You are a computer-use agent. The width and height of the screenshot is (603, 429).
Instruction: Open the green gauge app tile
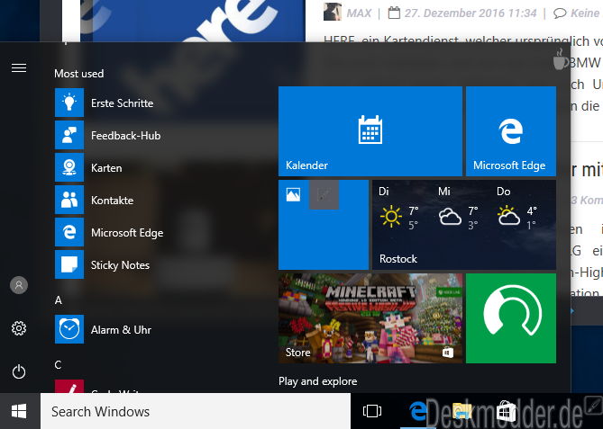(511, 318)
